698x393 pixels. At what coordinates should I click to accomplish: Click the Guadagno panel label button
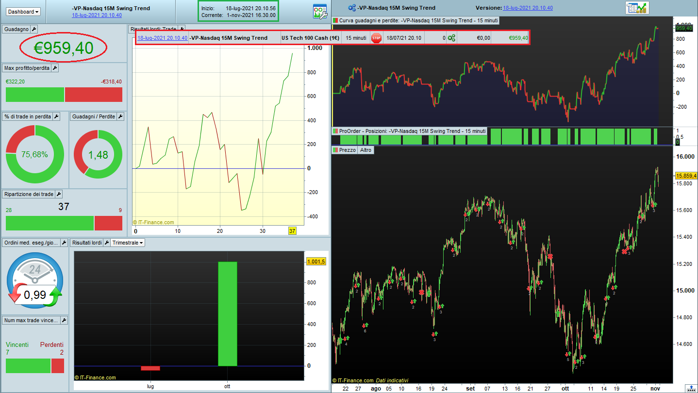pyautogui.click(x=17, y=29)
